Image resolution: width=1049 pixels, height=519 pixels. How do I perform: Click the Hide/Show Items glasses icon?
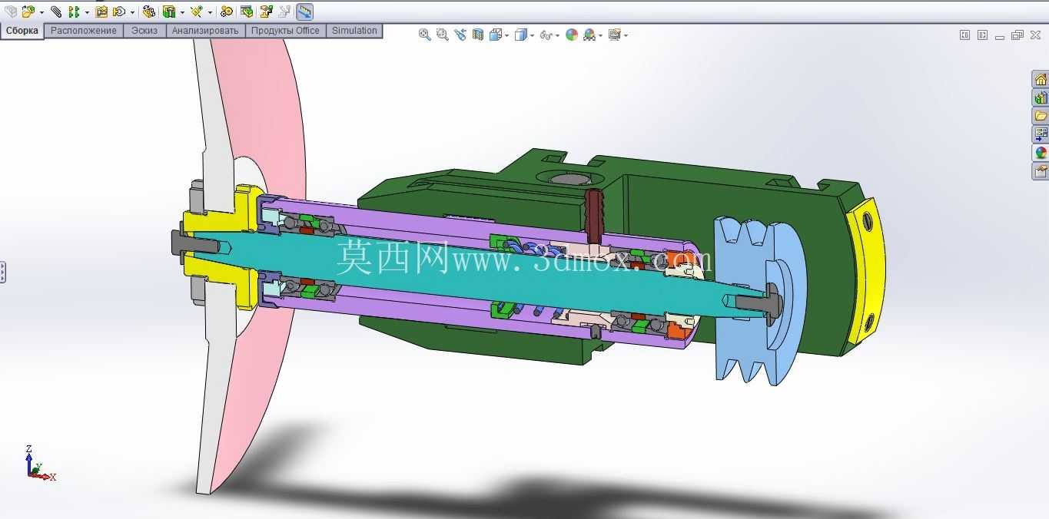546,35
